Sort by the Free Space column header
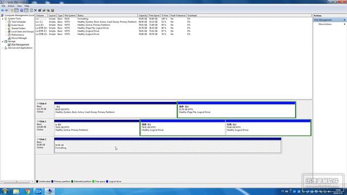Image resolution: width=347 pixels, height=195 pixels. [154, 16]
